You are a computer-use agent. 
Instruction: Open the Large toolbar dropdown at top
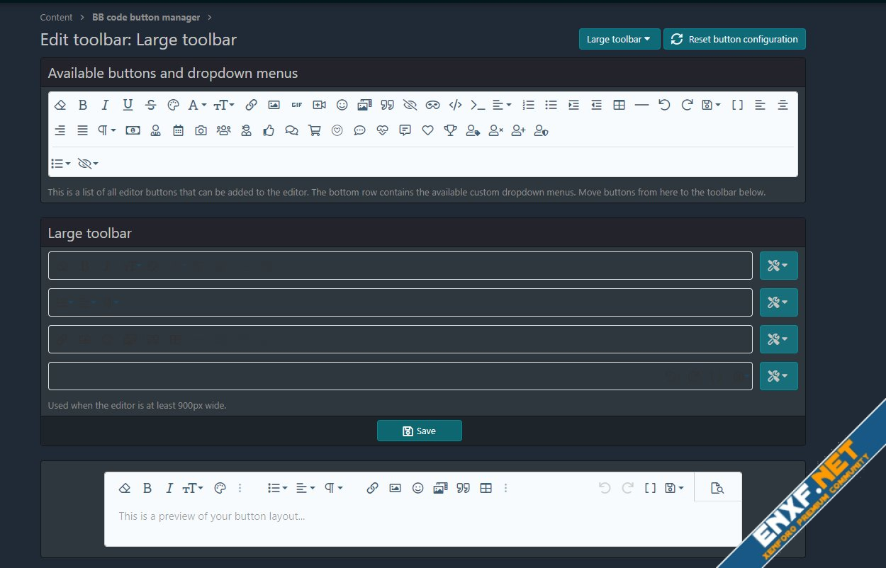tap(619, 40)
